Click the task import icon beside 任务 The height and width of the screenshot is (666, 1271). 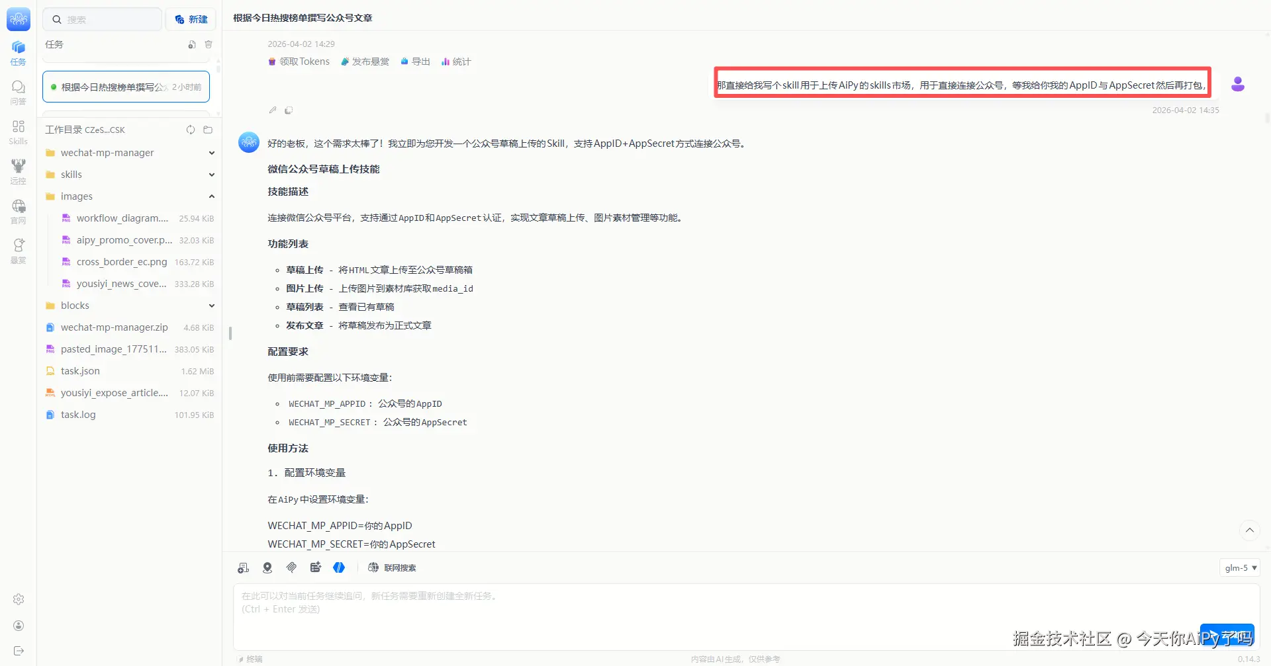tap(191, 44)
